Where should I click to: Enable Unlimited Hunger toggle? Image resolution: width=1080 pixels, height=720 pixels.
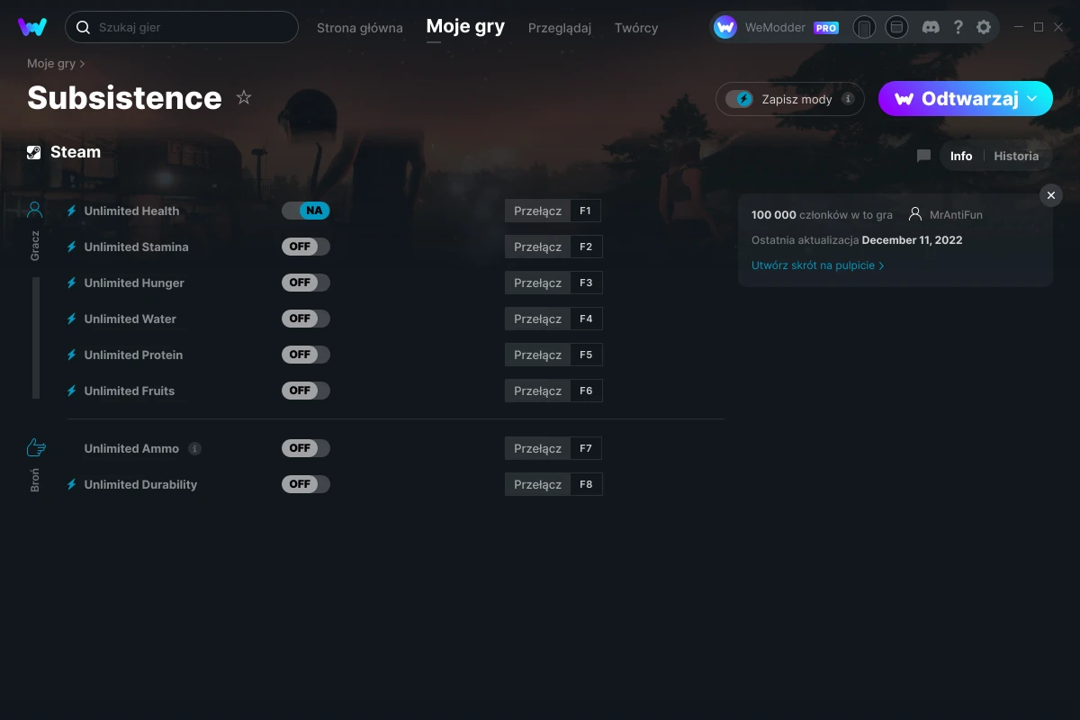[x=306, y=283]
